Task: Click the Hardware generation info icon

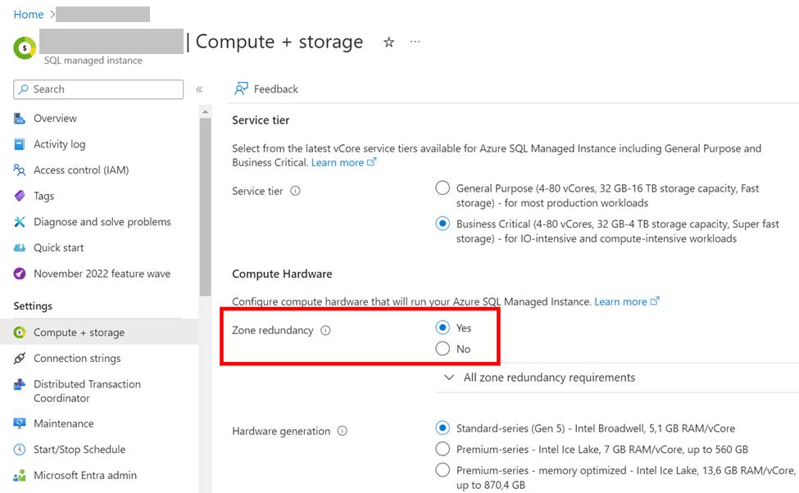Action: click(343, 432)
